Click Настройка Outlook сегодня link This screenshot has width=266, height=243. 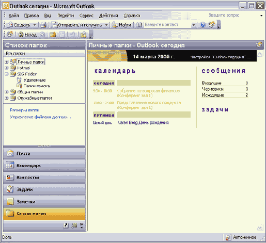(x=221, y=57)
